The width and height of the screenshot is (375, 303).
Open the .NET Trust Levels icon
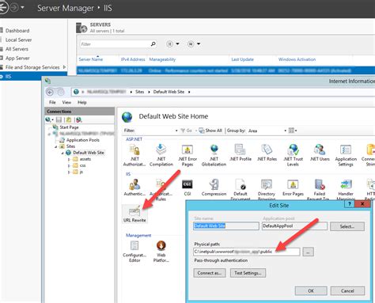(293, 155)
